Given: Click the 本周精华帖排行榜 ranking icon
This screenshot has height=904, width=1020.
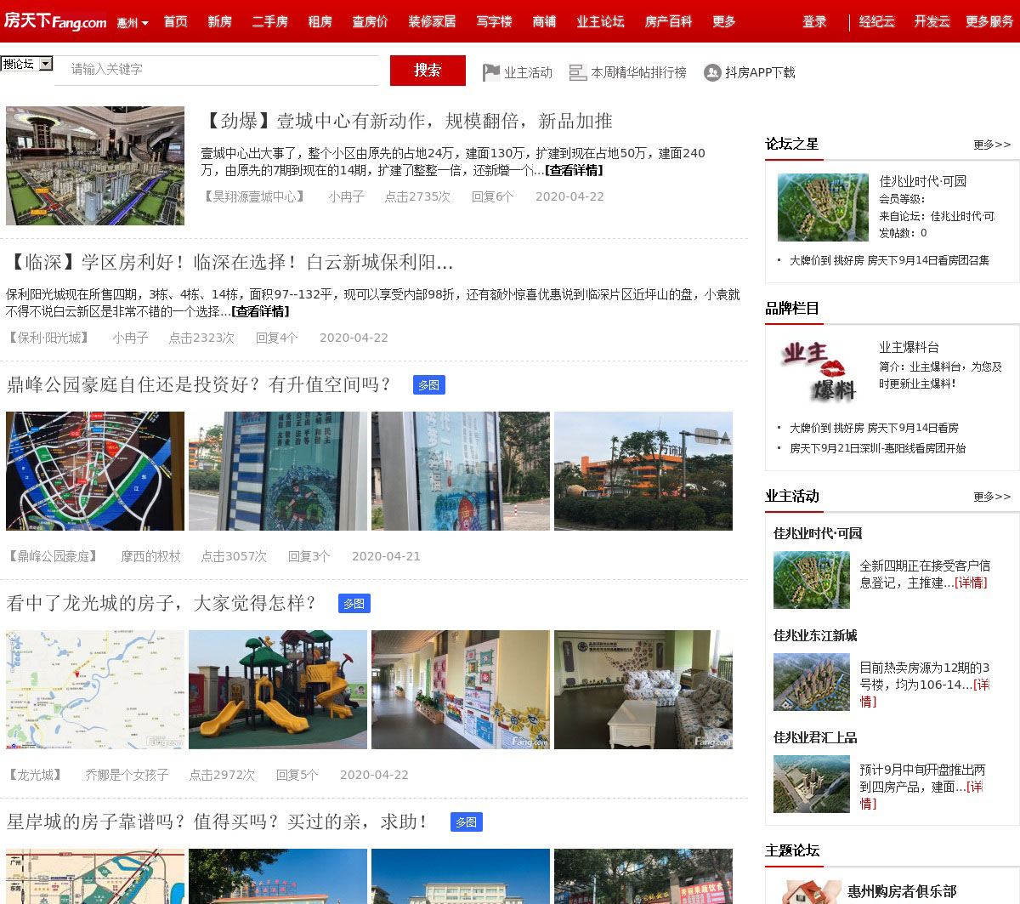Looking at the screenshot, I should 578,73.
